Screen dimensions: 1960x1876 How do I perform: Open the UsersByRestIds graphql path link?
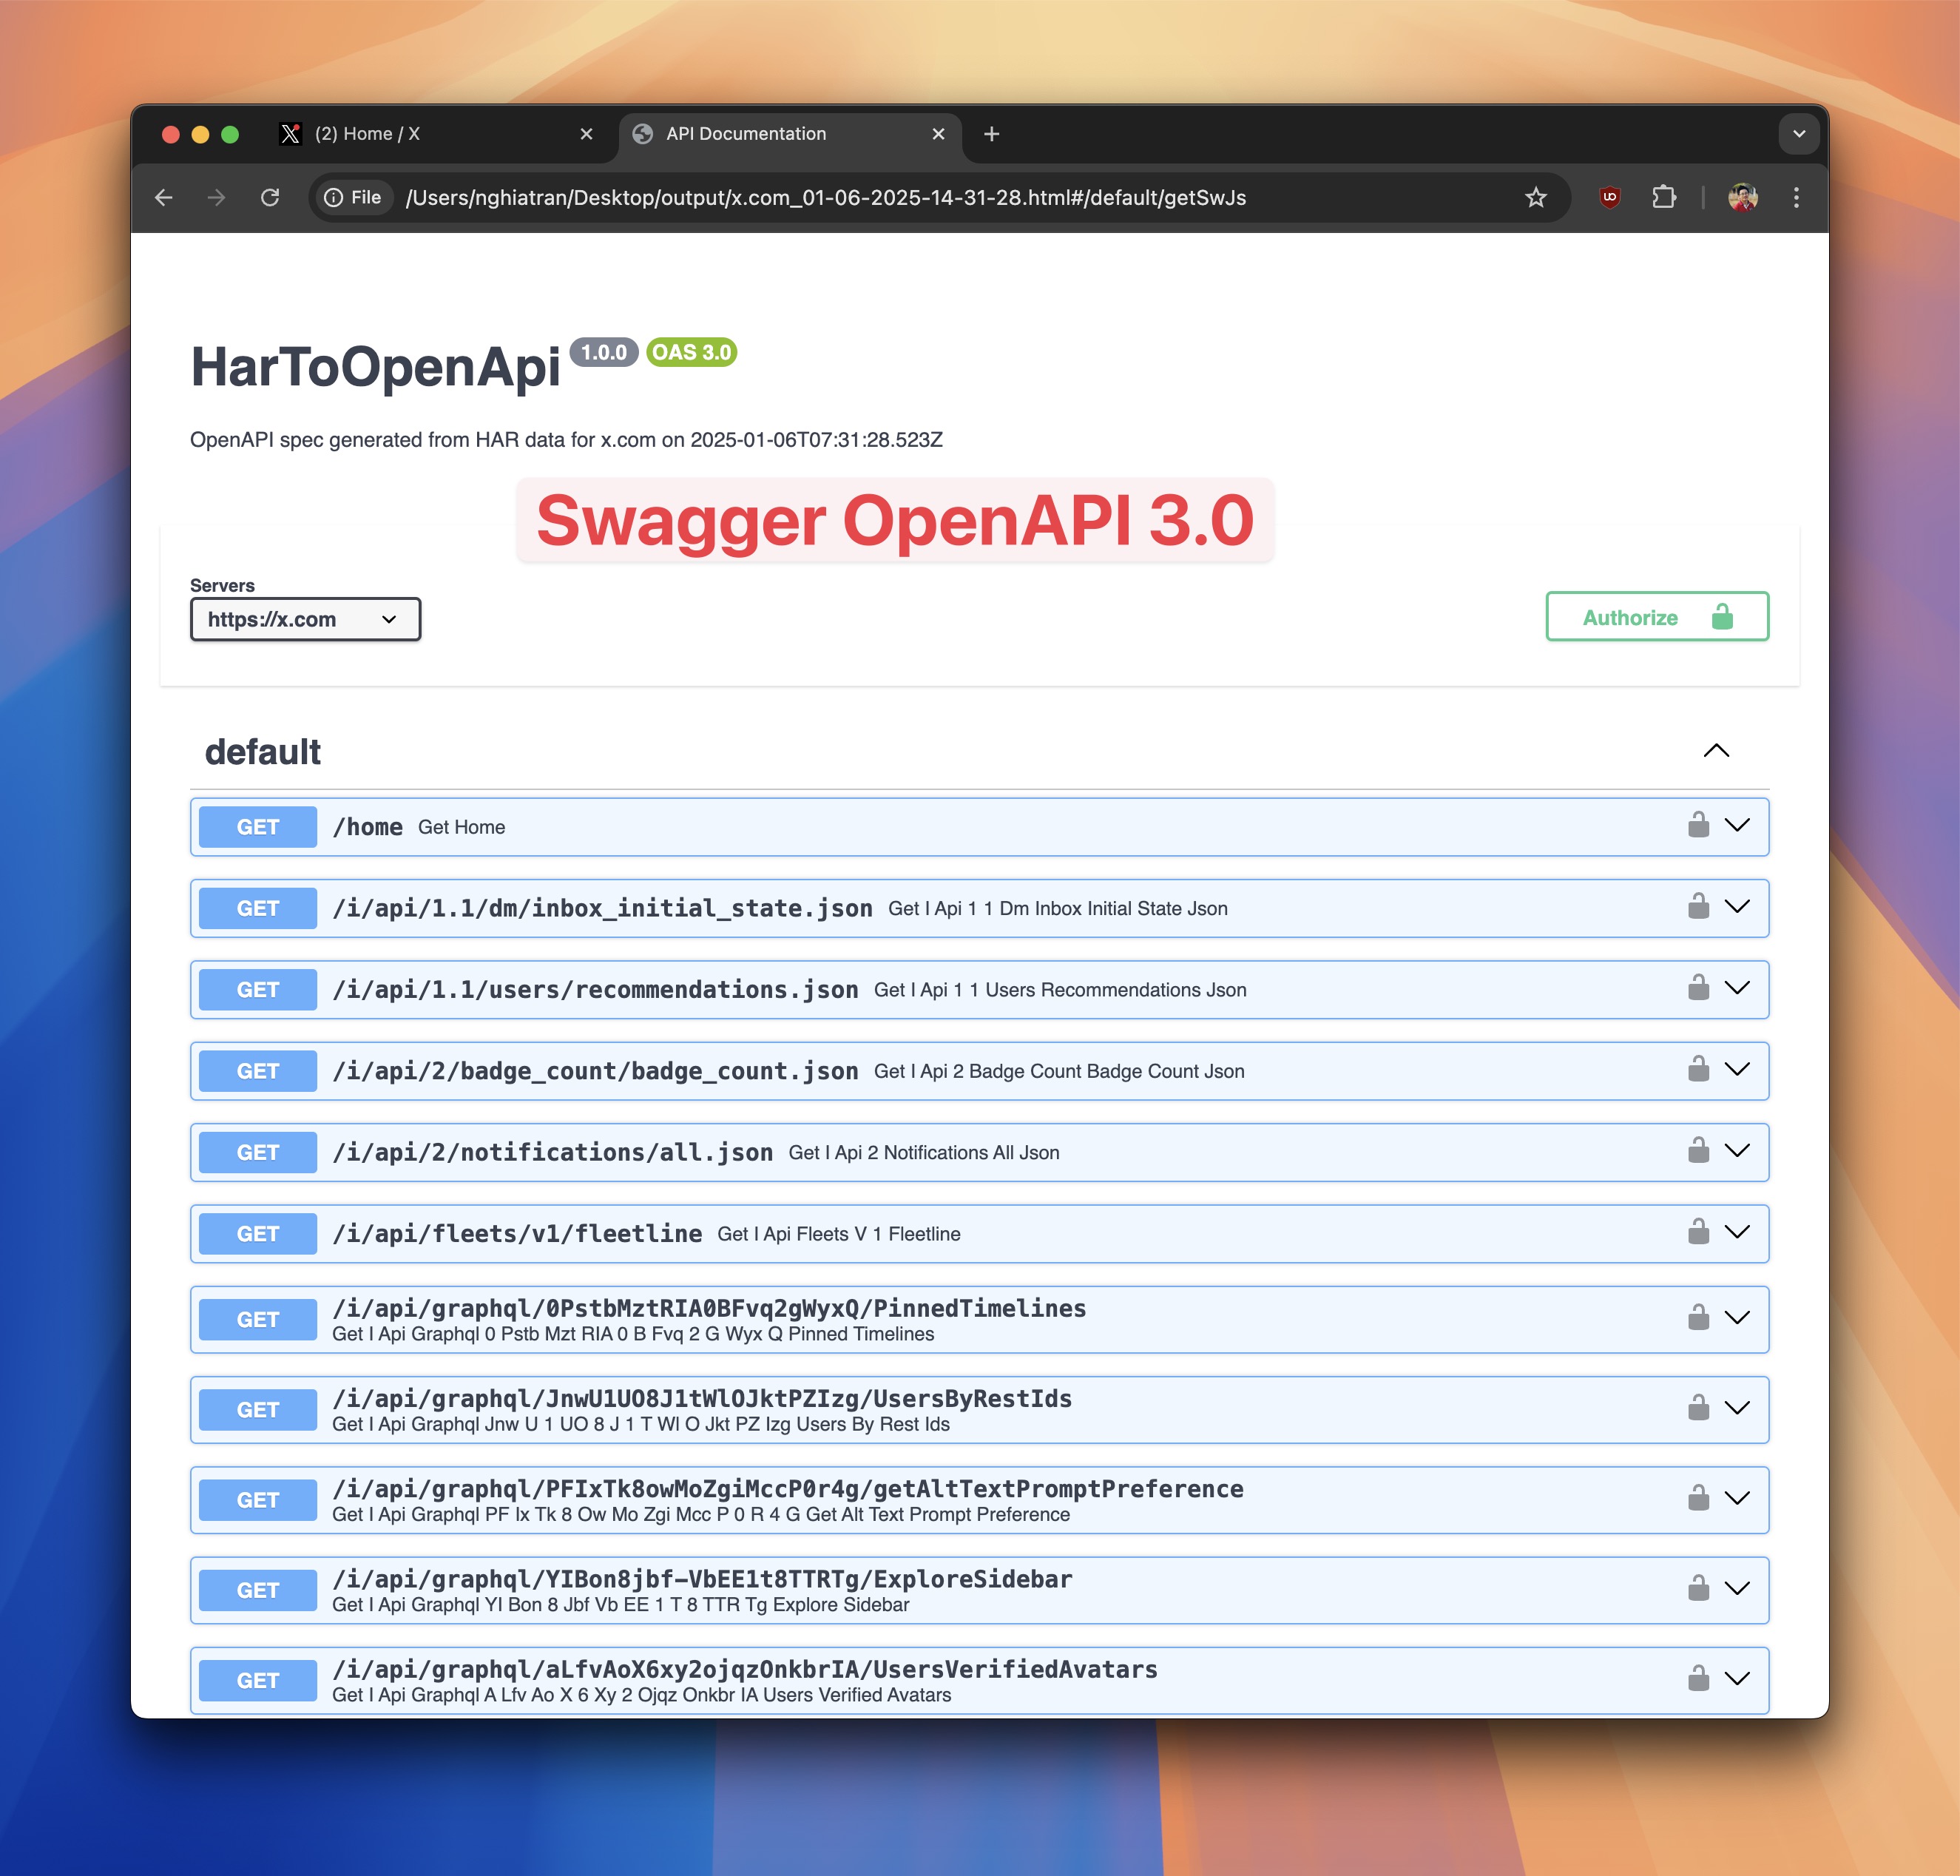point(702,1398)
